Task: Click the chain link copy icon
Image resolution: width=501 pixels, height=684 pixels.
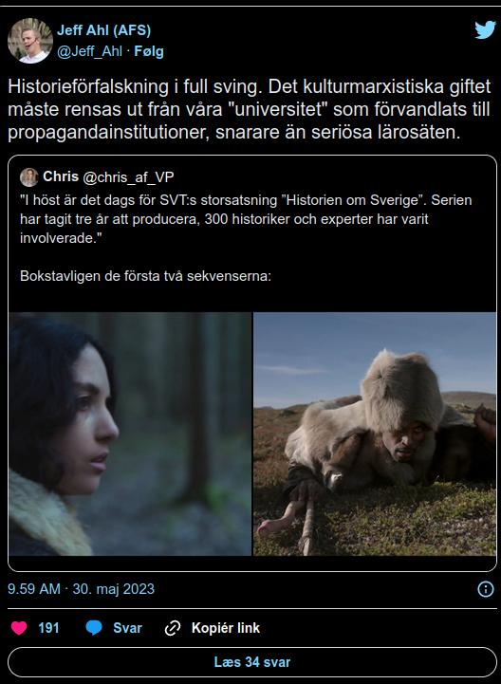Action: click(x=173, y=628)
